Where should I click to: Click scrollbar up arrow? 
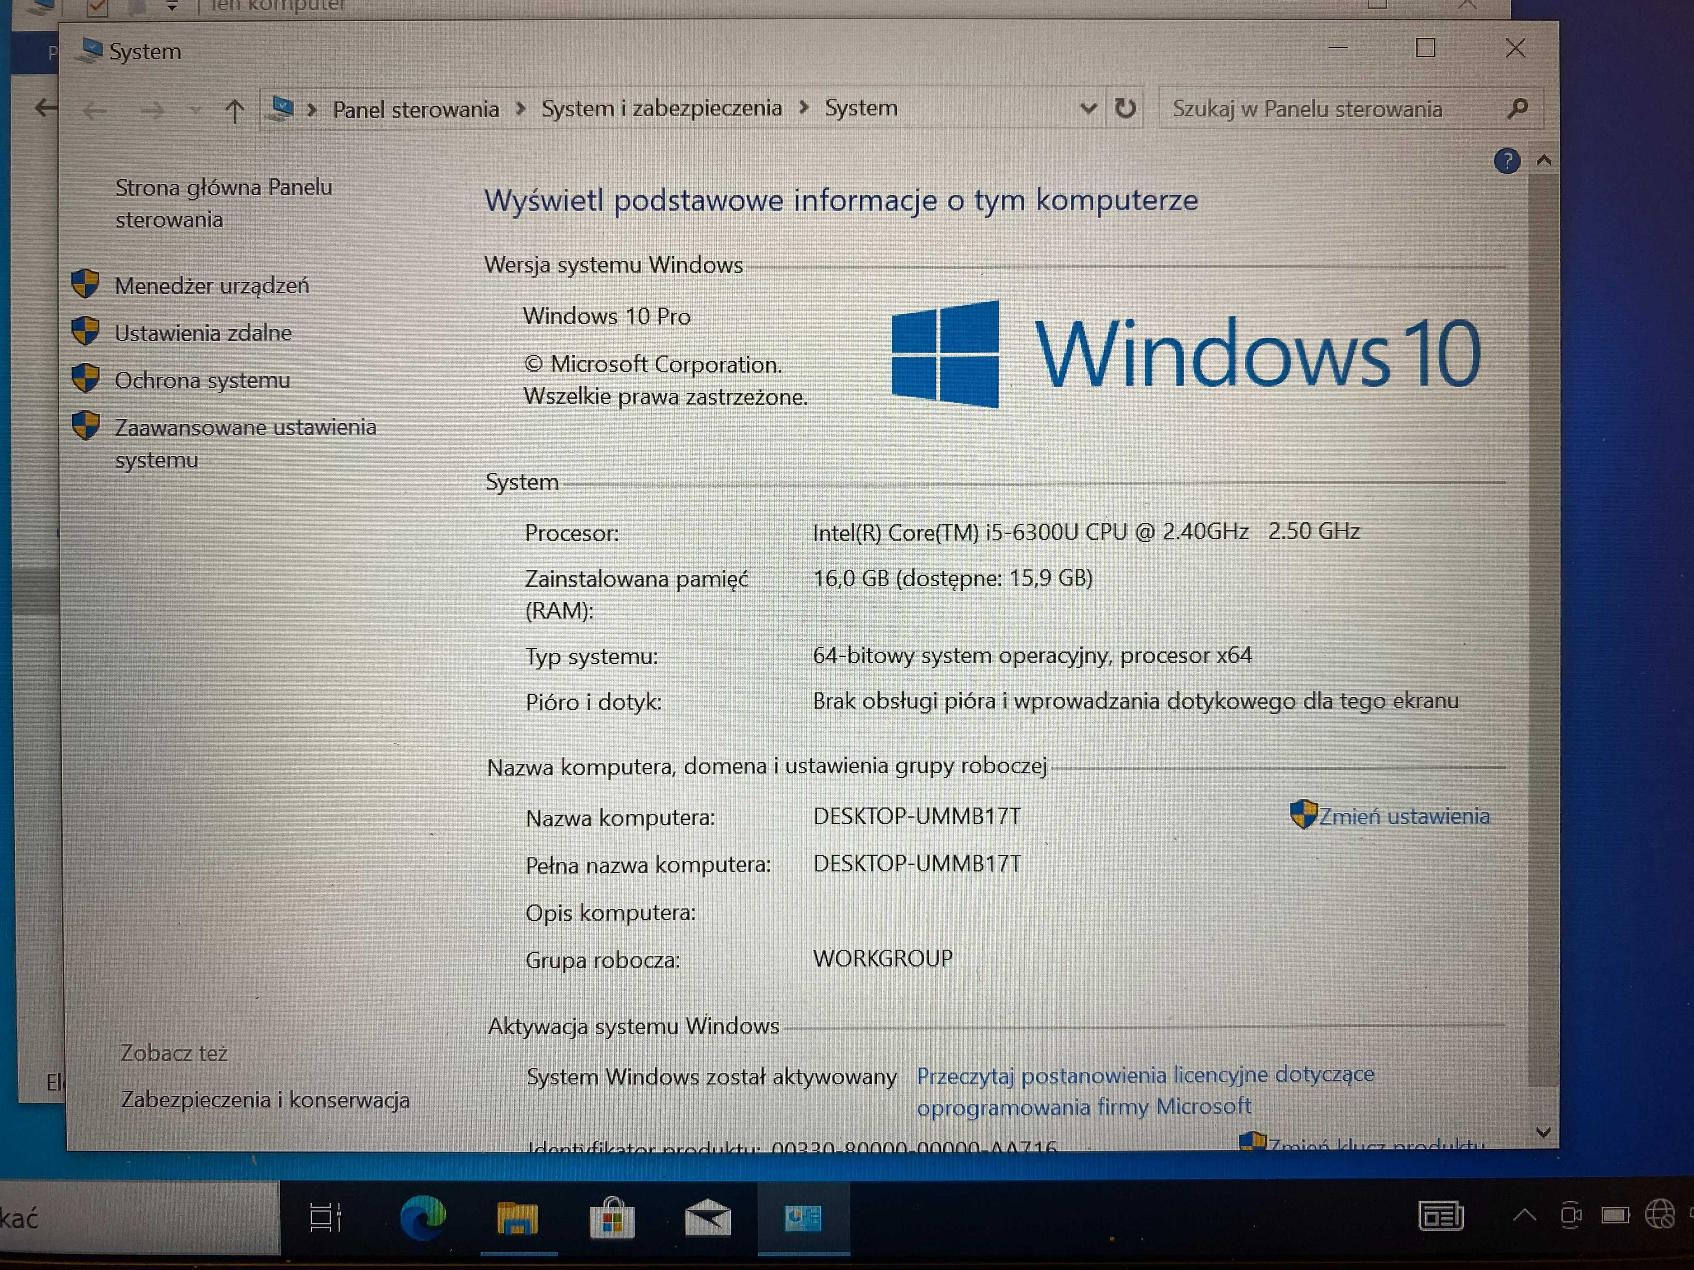(x=1543, y=161)
